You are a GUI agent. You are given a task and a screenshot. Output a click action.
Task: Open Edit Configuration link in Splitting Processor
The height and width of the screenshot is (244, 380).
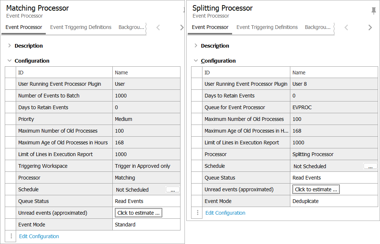pyautogui.click(x=225, y=213)
